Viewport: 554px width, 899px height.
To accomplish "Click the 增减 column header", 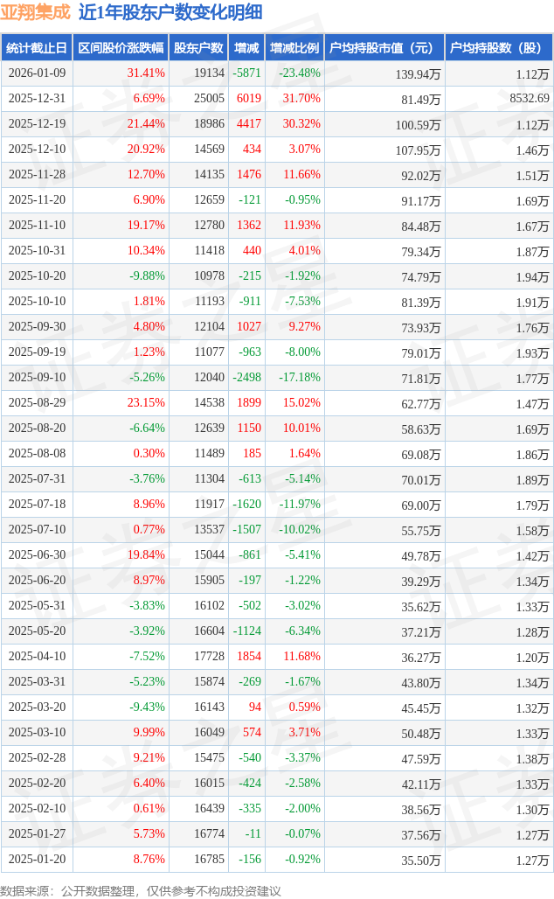I will pyautogui.click(x=246, y=47).
